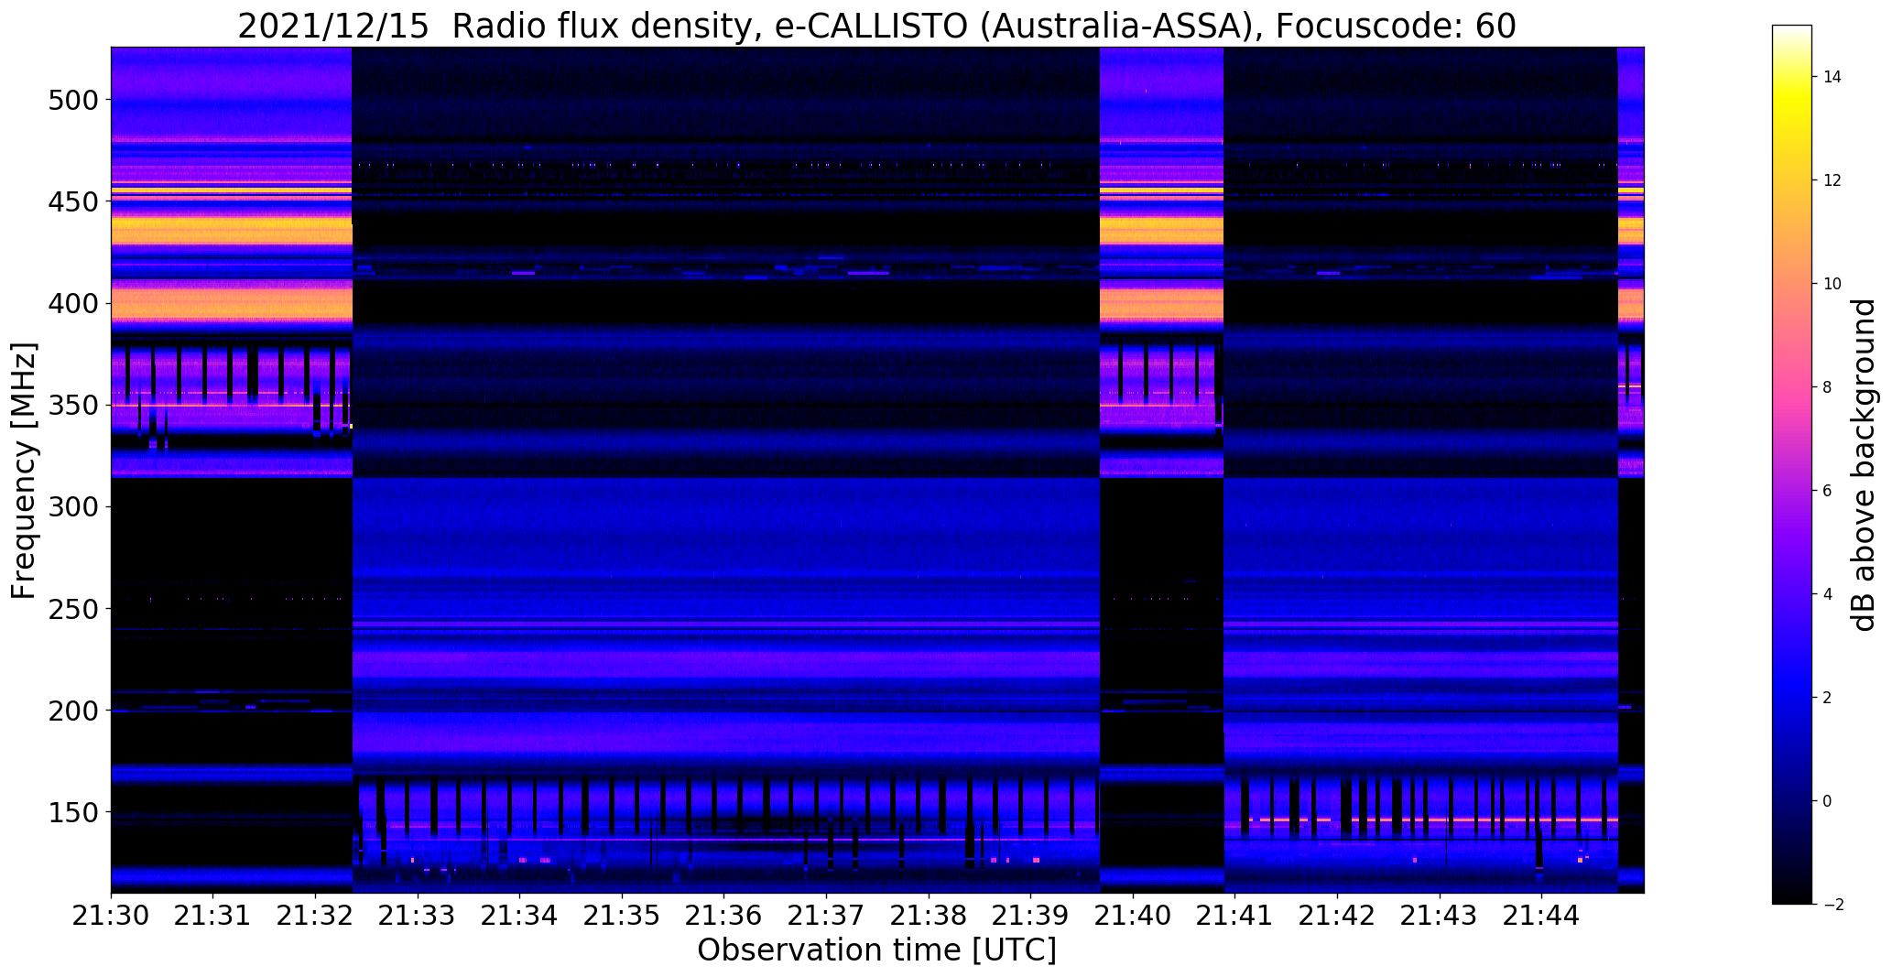Click the colorbar −2 tick label

pyautogui.click(x=1832, y=905)
